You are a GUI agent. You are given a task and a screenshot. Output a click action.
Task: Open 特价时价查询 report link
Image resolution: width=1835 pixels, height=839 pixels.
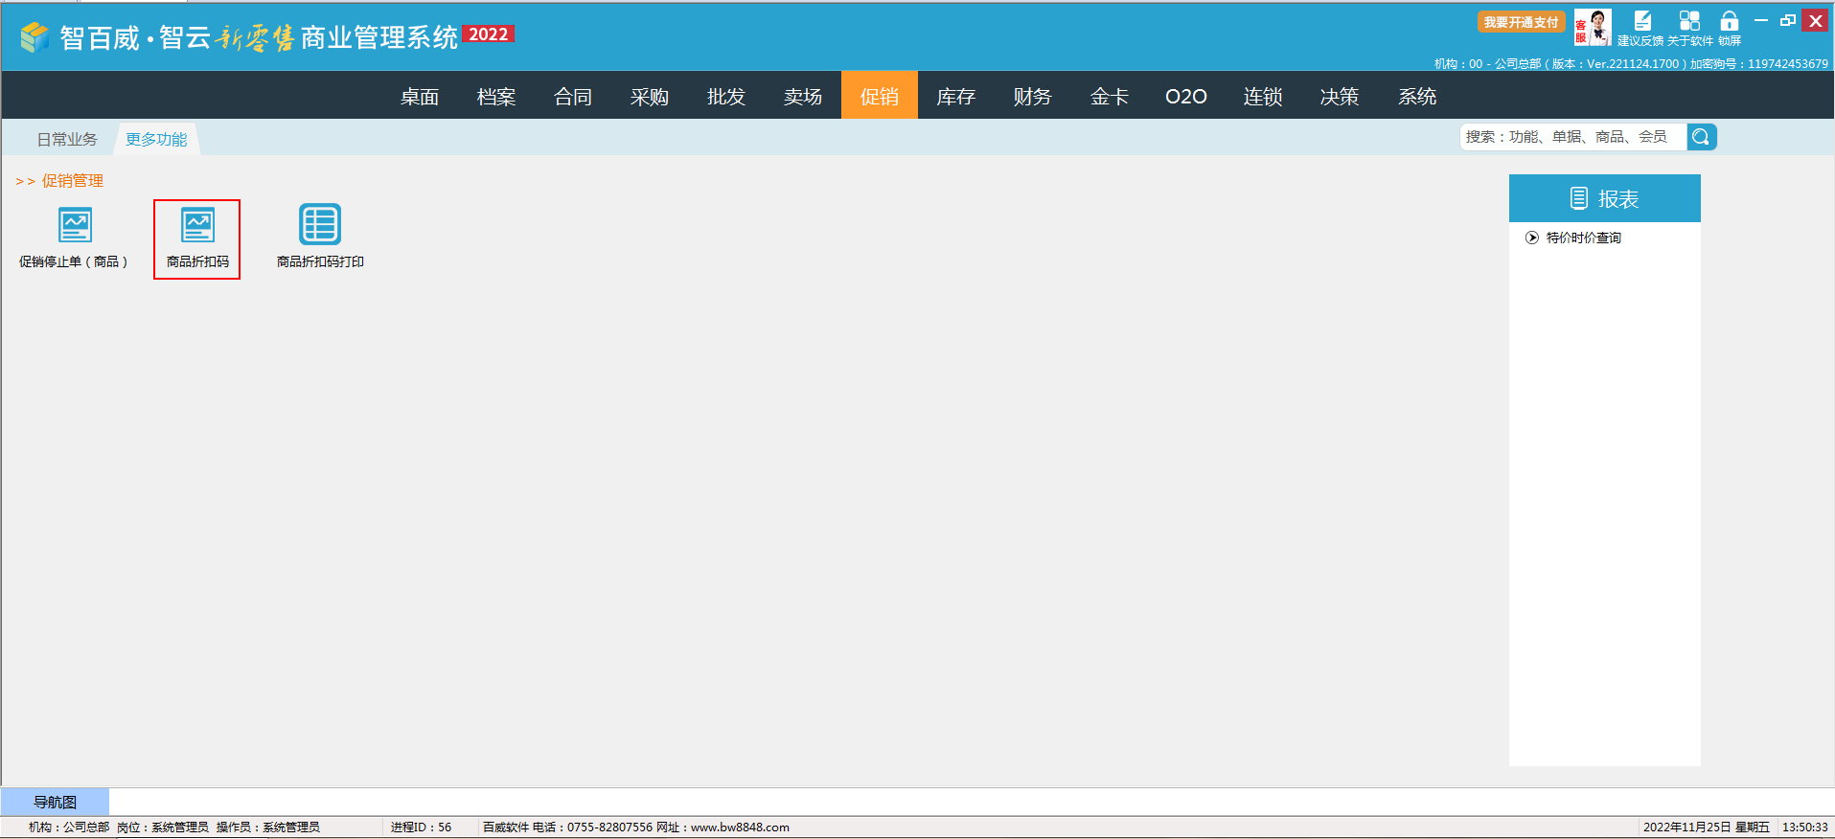[1583, 238]
